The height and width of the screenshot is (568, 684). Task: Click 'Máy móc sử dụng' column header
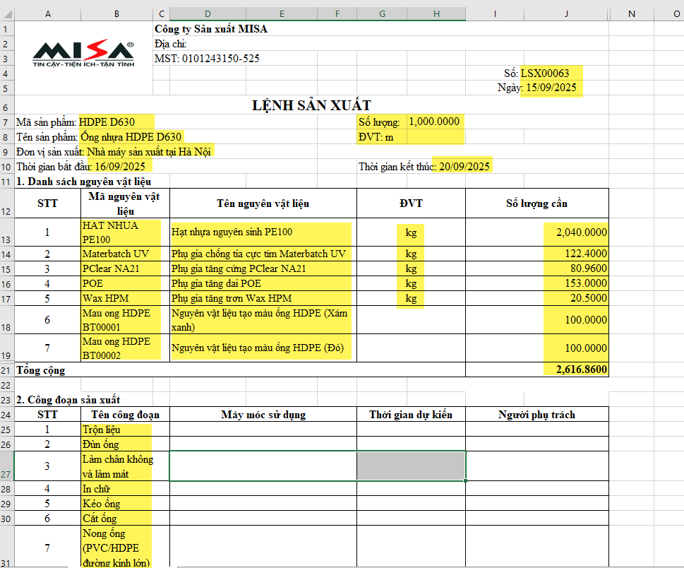[x=263, y=415]
